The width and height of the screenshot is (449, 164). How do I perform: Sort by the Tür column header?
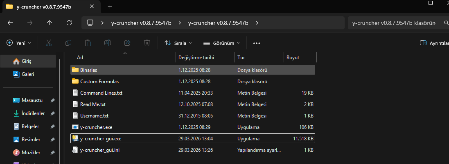coord(259,58)
